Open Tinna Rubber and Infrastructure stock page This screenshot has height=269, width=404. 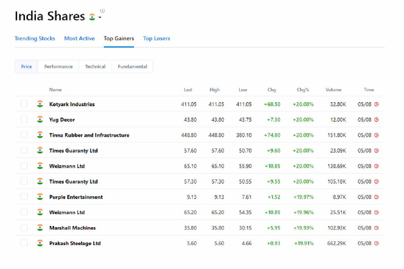[89, 135]
